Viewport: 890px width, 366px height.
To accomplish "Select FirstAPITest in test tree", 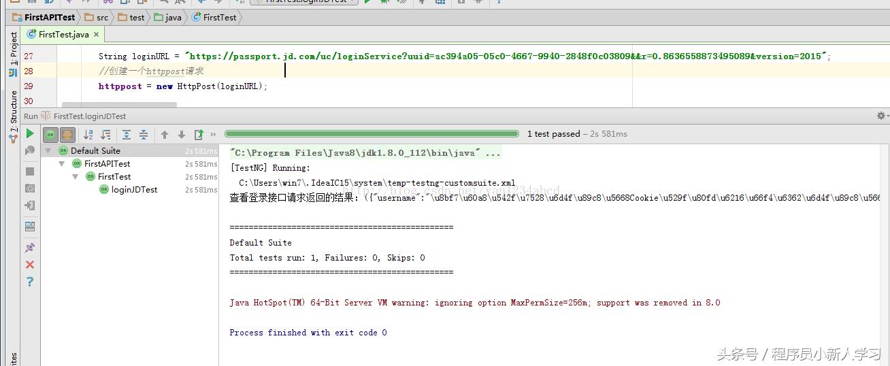I will pos(107,164).
